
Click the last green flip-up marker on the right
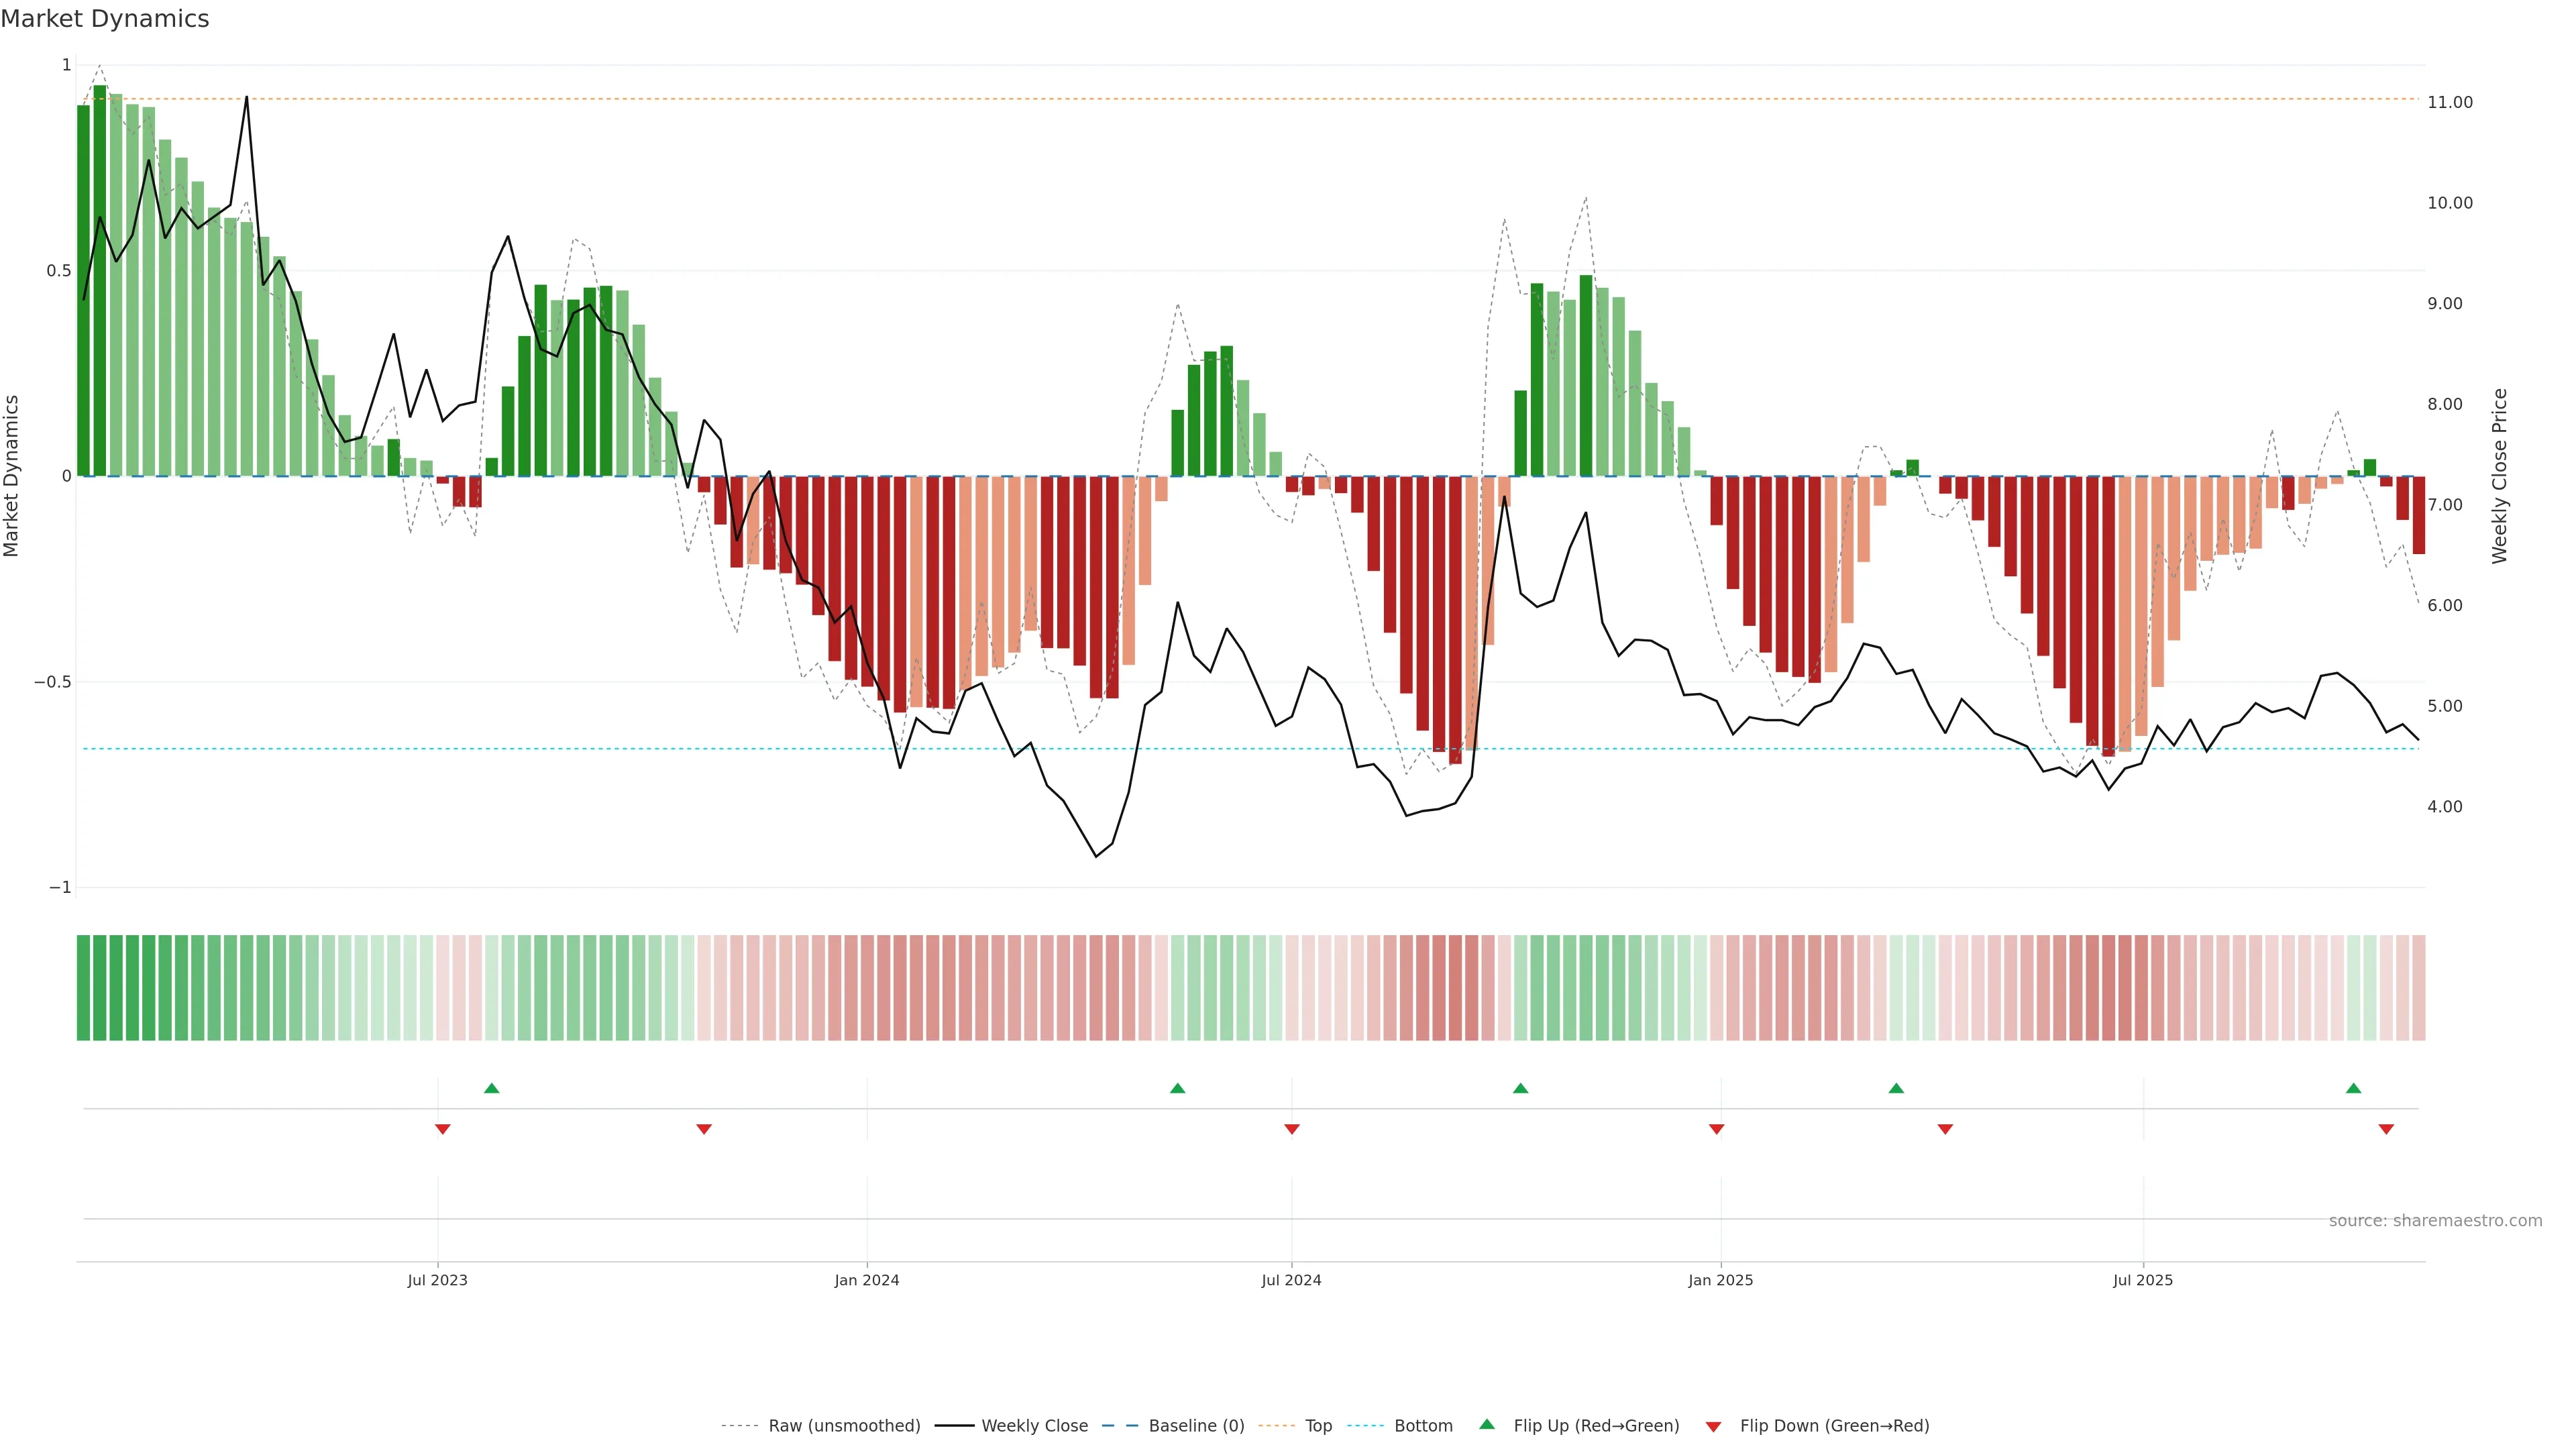click(2353, 1088)
